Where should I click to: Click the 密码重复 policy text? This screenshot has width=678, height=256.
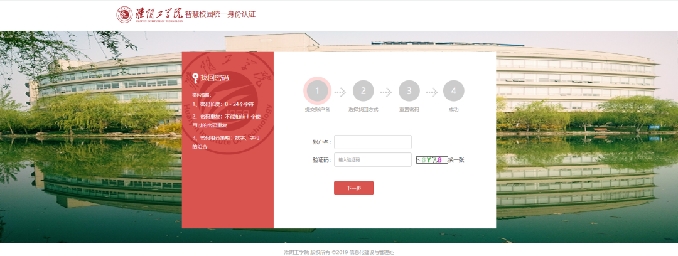227,120
